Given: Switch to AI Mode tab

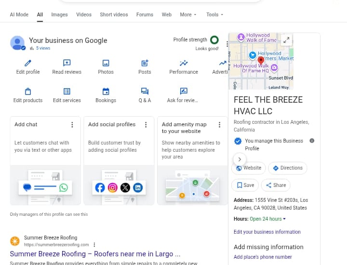Looking at the screenshot, I should pos(19,14).
